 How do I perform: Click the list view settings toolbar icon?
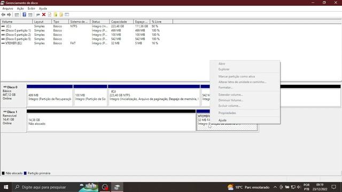coord(67,14)
